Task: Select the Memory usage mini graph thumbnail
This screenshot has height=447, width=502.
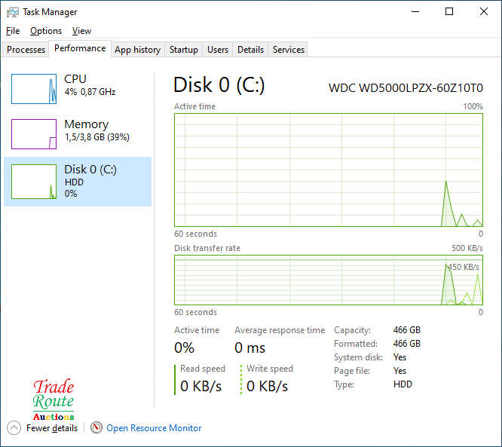Action: [34, 134]
